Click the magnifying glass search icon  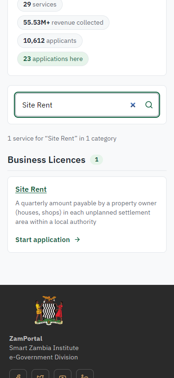tap(149, 105)
